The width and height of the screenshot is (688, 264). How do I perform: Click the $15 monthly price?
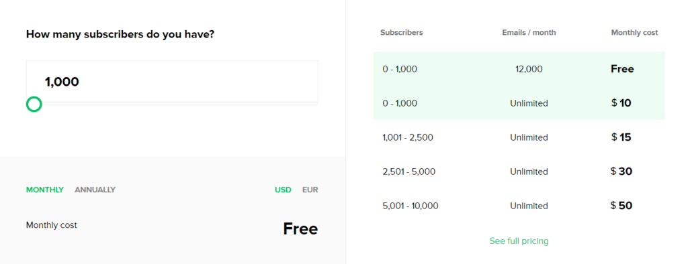(621, 137)
